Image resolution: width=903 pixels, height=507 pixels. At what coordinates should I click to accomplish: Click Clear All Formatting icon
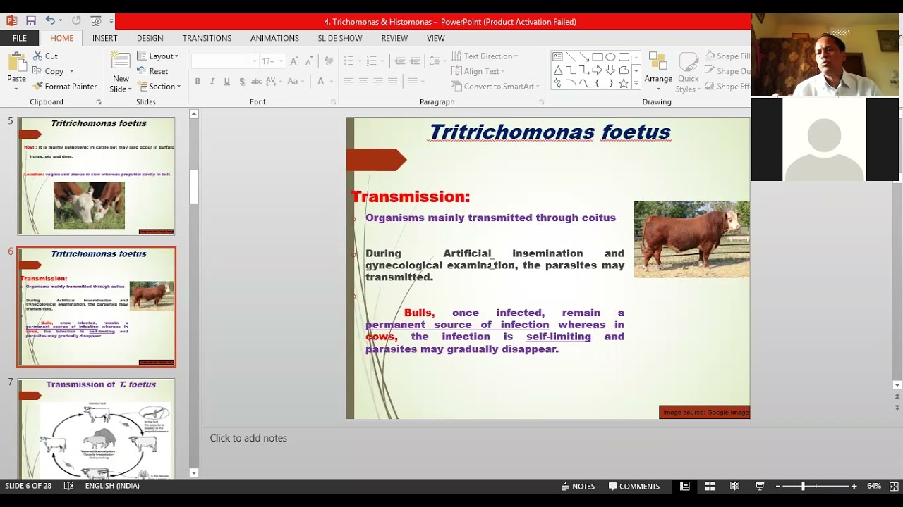click(x=329, y=61)
